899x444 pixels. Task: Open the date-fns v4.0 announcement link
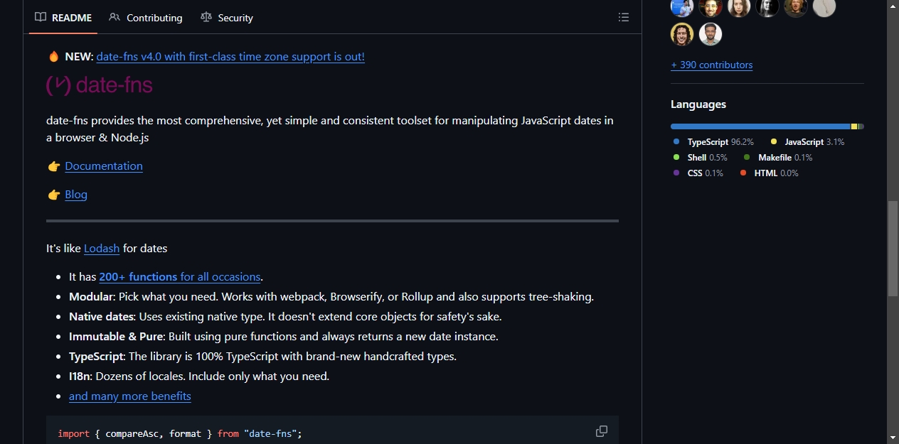[x=230, y=56]
